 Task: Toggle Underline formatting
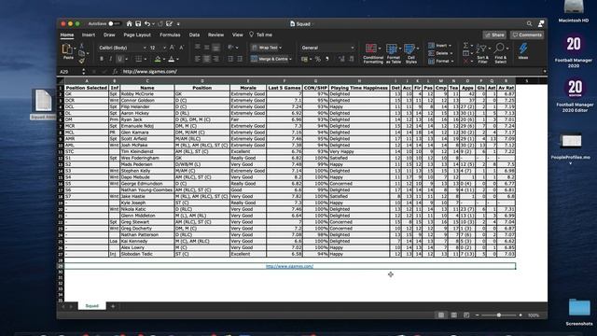119,59
